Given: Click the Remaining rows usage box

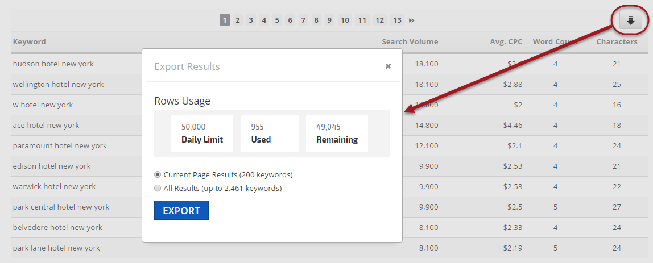Looking at the screenshot, I should coord(337,133).
